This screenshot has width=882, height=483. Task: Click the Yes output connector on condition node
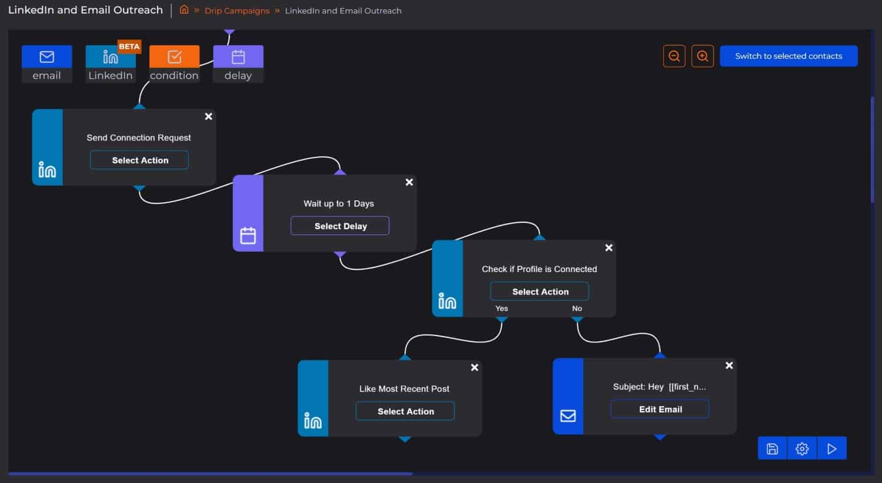[502, 320]
